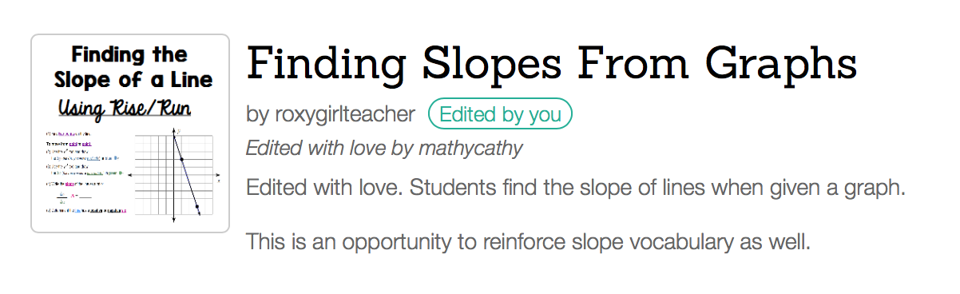960x294 pixels.
Task: Open the Finding the Slope activity thumbnail
Action: point(130,133)
